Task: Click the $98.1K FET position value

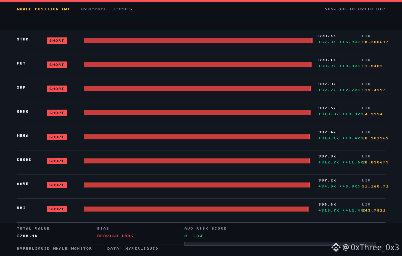Action: pyautogui.click(x=327, y=60)
